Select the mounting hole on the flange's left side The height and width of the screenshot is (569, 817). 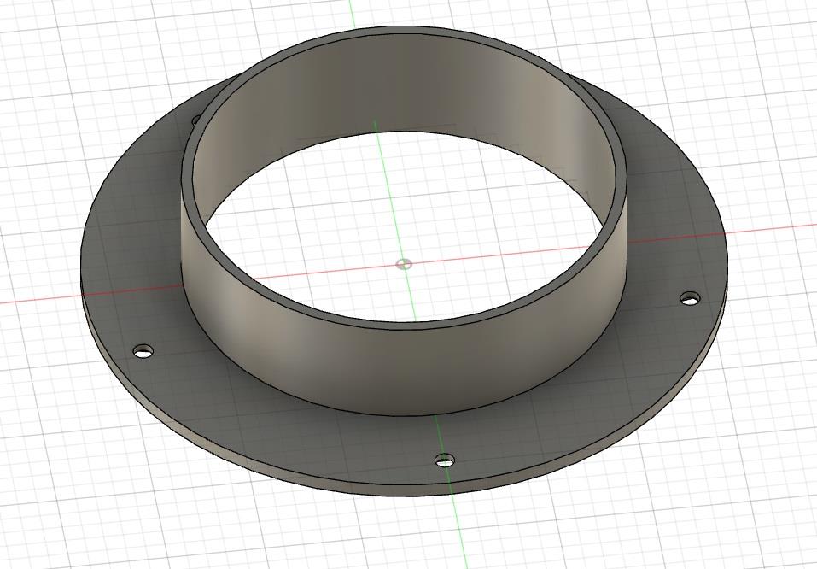pos(143,351)
